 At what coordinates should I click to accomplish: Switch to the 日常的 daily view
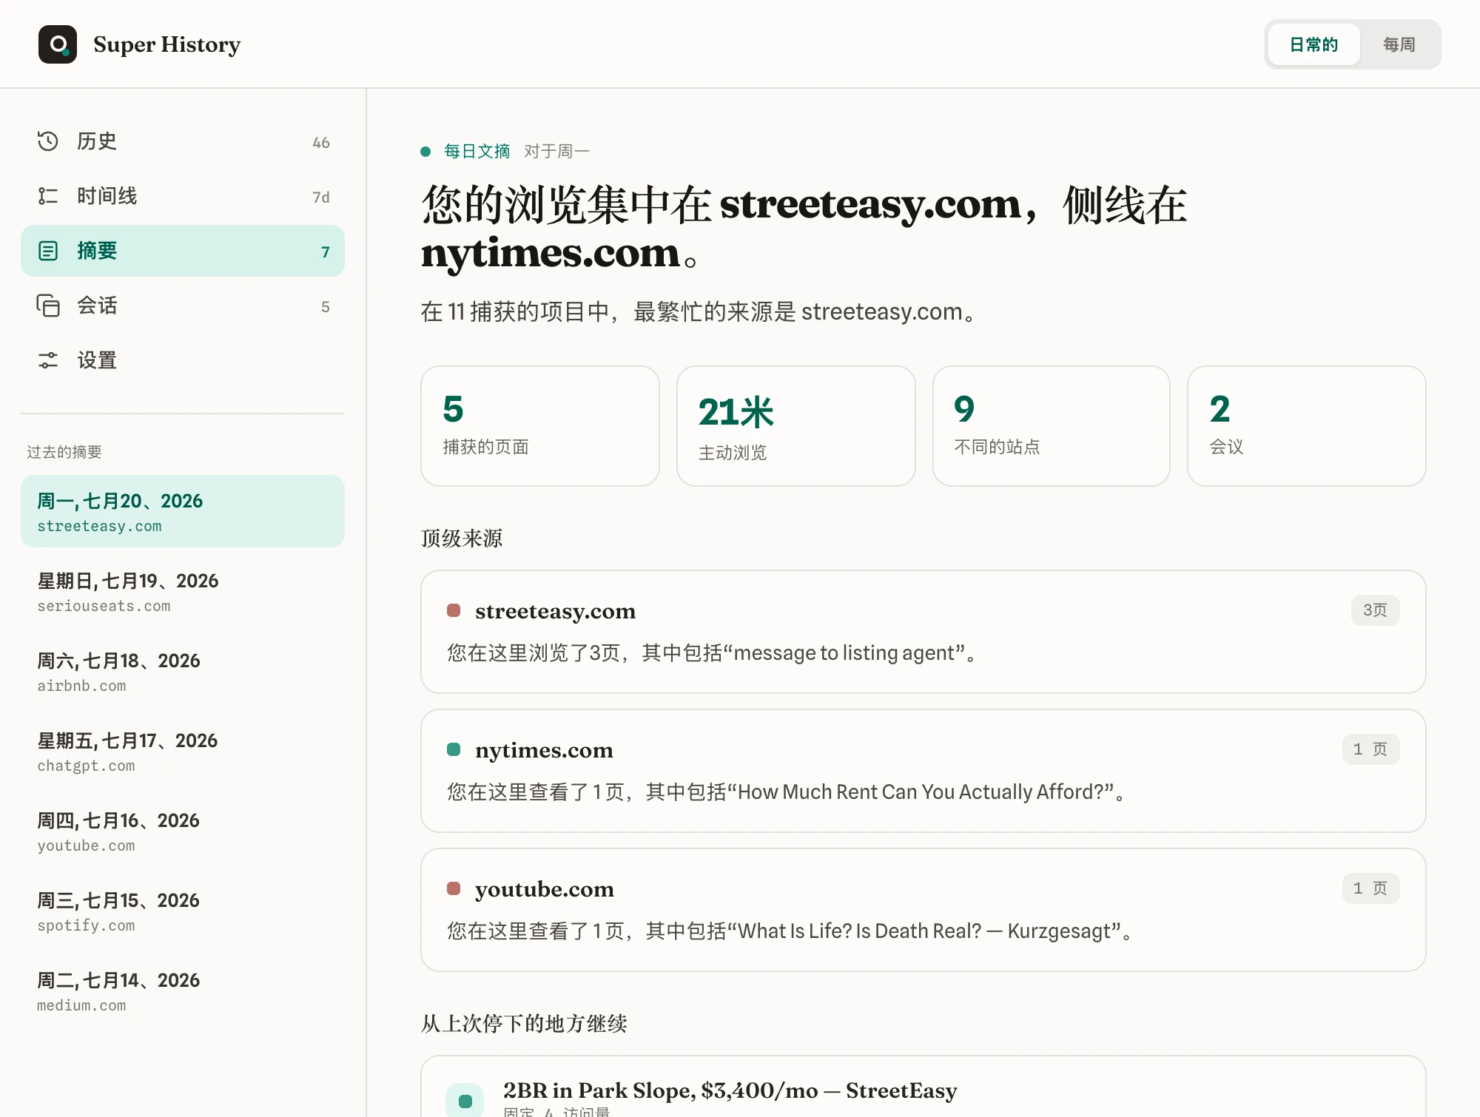1313,44
